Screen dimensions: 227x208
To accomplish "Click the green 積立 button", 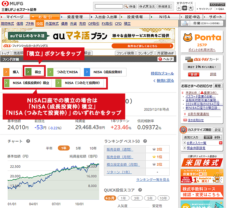I will point(35,72).
